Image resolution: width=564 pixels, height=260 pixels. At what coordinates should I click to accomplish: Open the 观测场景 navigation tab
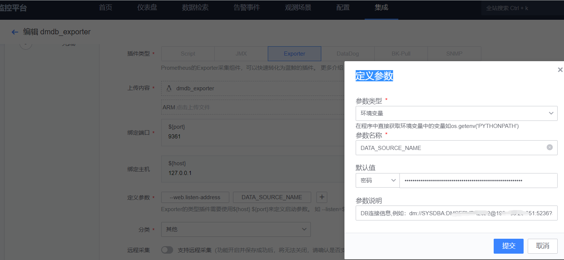point(298,7)
